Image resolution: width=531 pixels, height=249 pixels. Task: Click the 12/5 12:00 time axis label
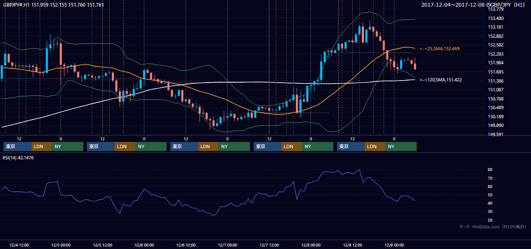point(102,245)
